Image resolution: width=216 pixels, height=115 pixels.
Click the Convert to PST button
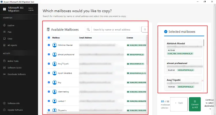pos(195,104)
